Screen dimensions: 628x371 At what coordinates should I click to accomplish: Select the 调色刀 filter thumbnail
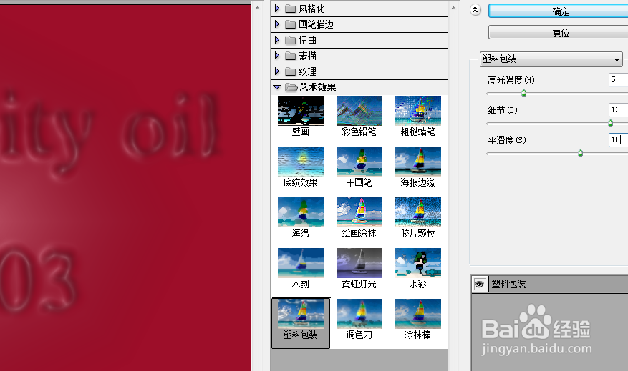pos(359,314)
